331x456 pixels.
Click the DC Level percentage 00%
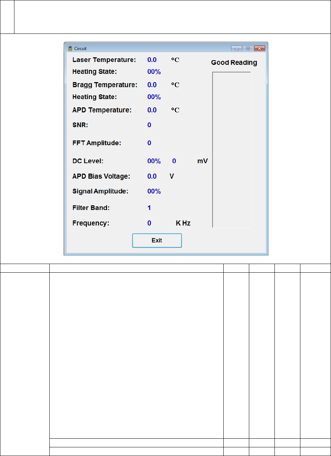click(x=154, y=161)
